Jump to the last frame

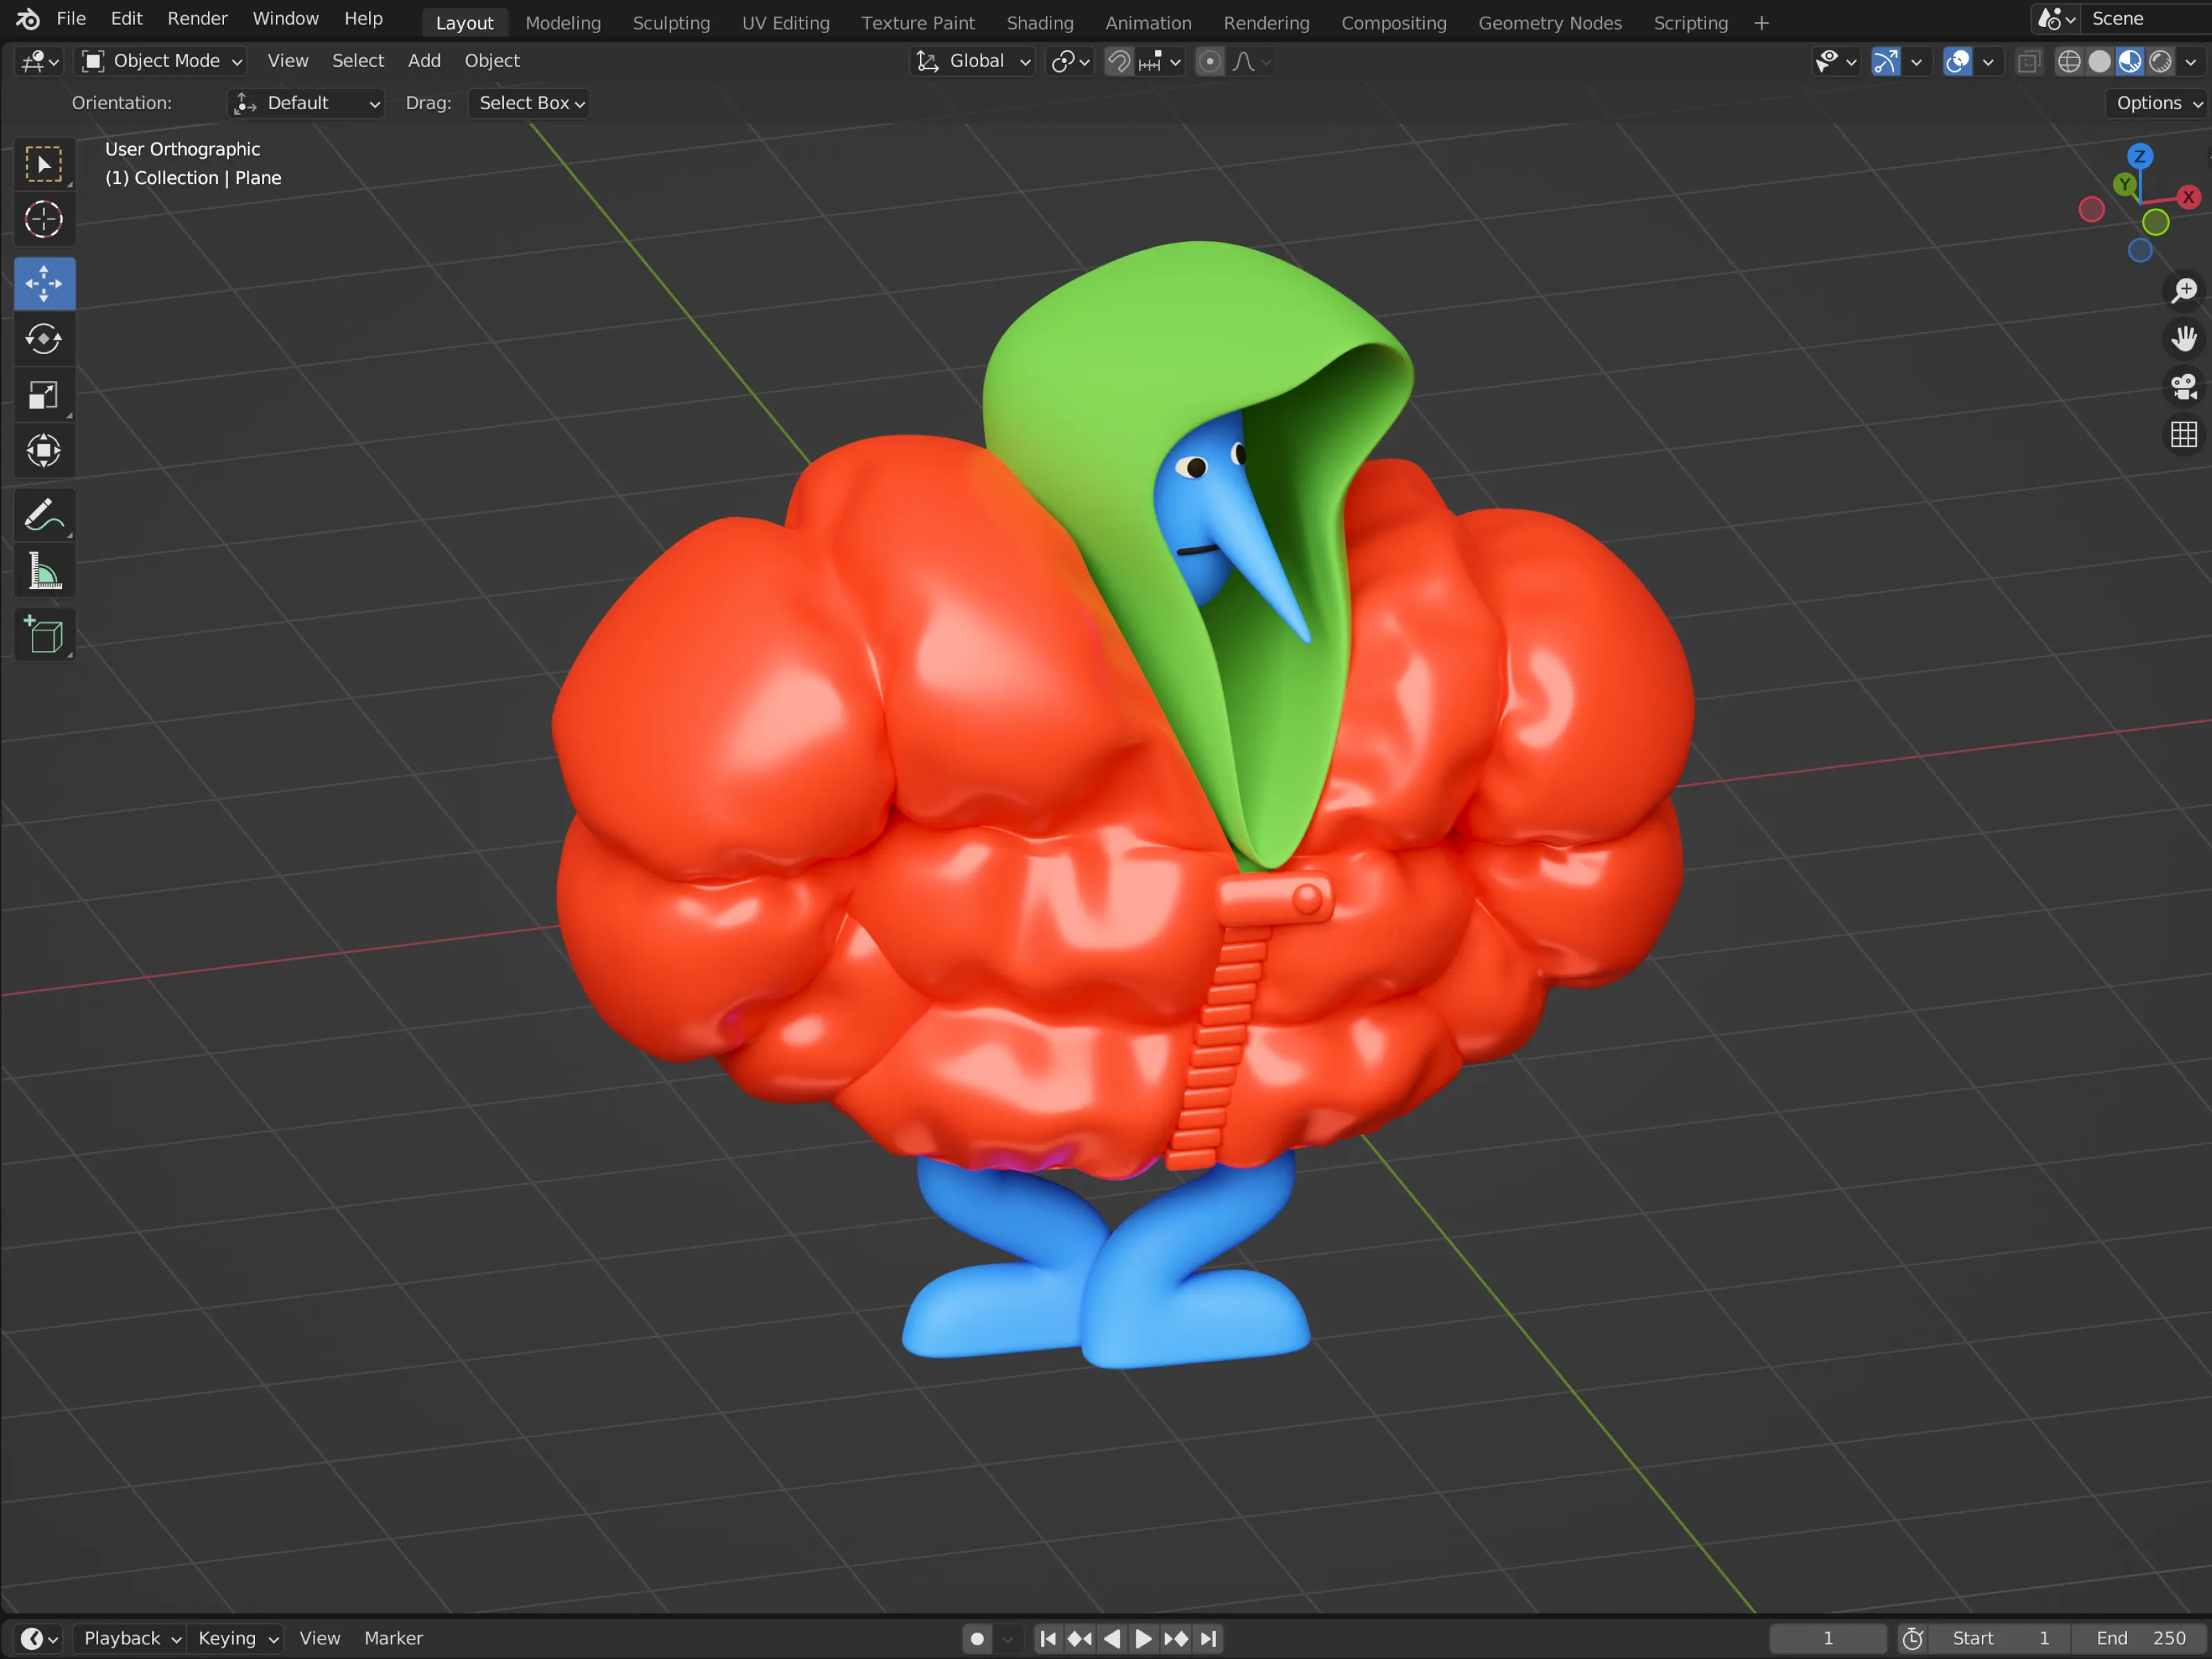pos(1209,1638)
